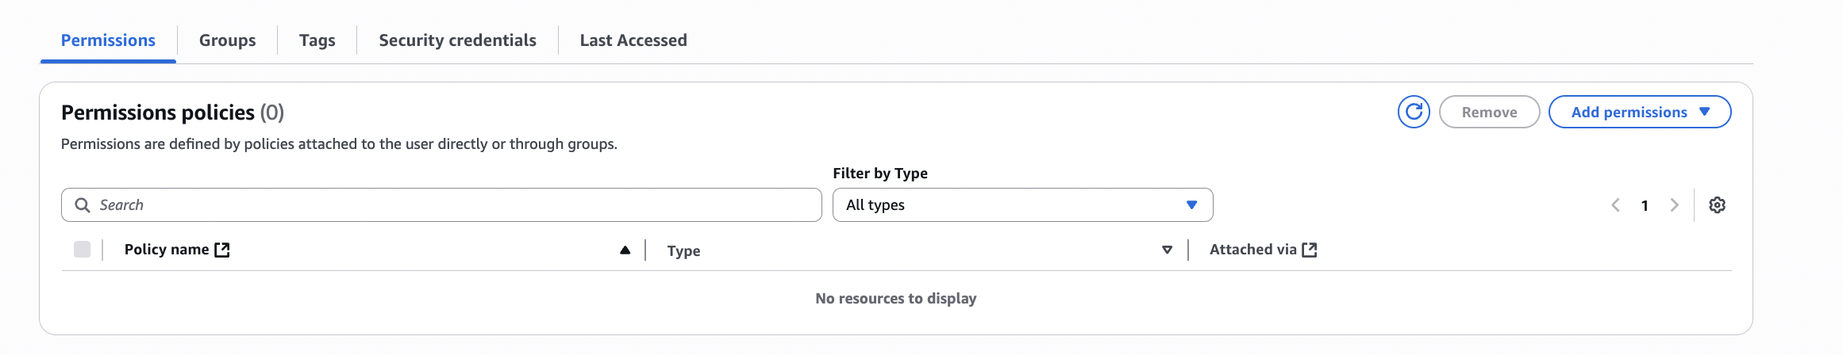Click the Policy name external link icon
Viewport: 1843px width, 355px height.
[x=222, y=250]
